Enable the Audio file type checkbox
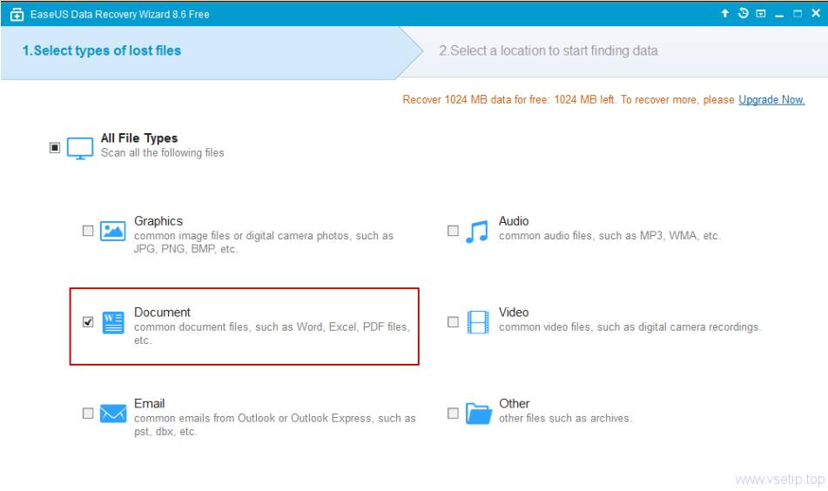This screenshot has width=828, height=491. coord(453,231)
